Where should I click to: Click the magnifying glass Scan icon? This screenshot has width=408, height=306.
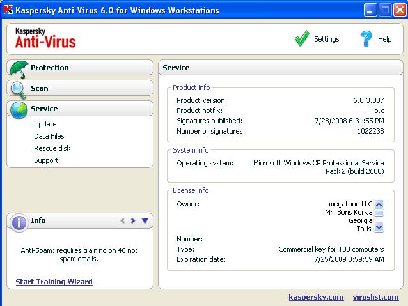pyautogui.click(x=19, y=90)
